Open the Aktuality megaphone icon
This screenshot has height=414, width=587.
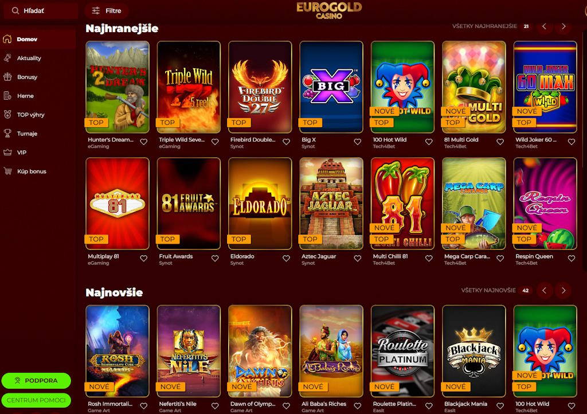(x=7, y=58)
